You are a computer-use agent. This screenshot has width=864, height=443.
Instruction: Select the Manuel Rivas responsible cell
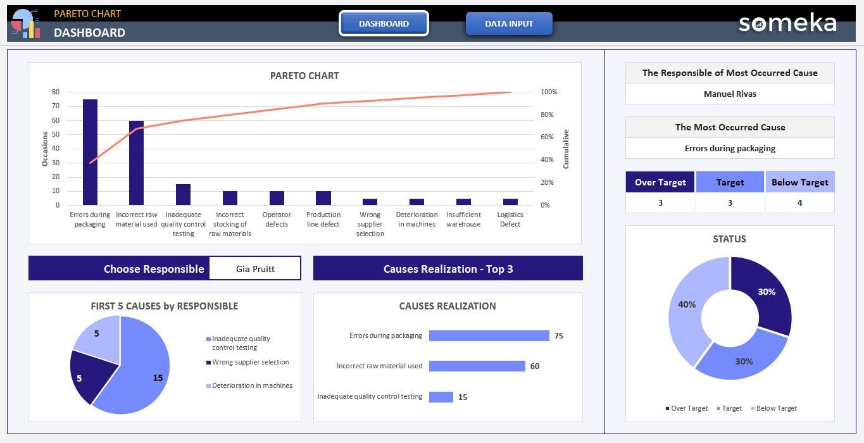click(730, 94)
